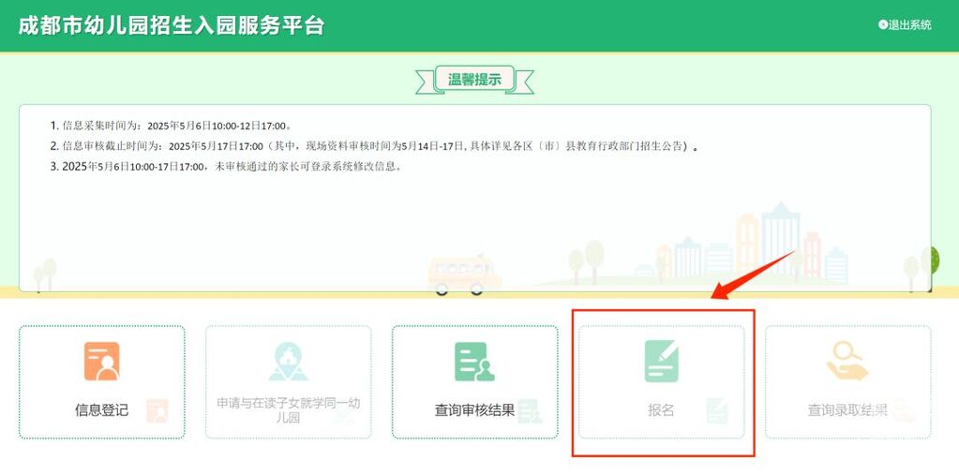
Task: Click 申请与在读子女就学同一幼儿园 text label
Action: tap(288, 409)
